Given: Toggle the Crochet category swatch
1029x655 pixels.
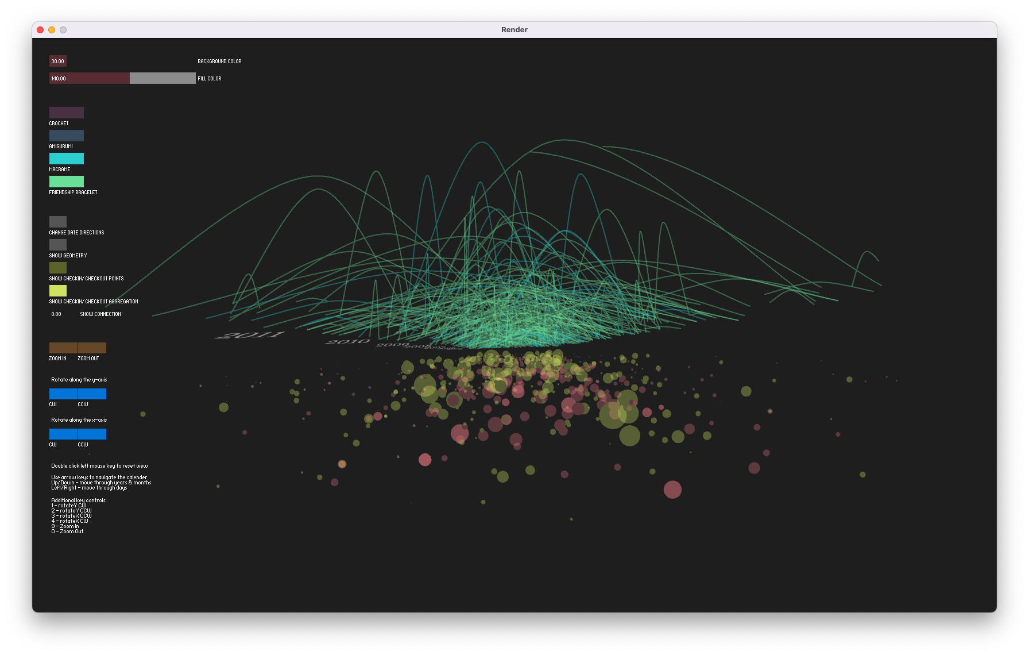Looking at the screenshot, I should click(x=67, y=113).
